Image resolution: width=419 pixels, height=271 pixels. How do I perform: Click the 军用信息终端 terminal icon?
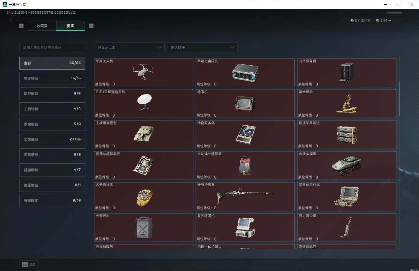tap(346, 197)
